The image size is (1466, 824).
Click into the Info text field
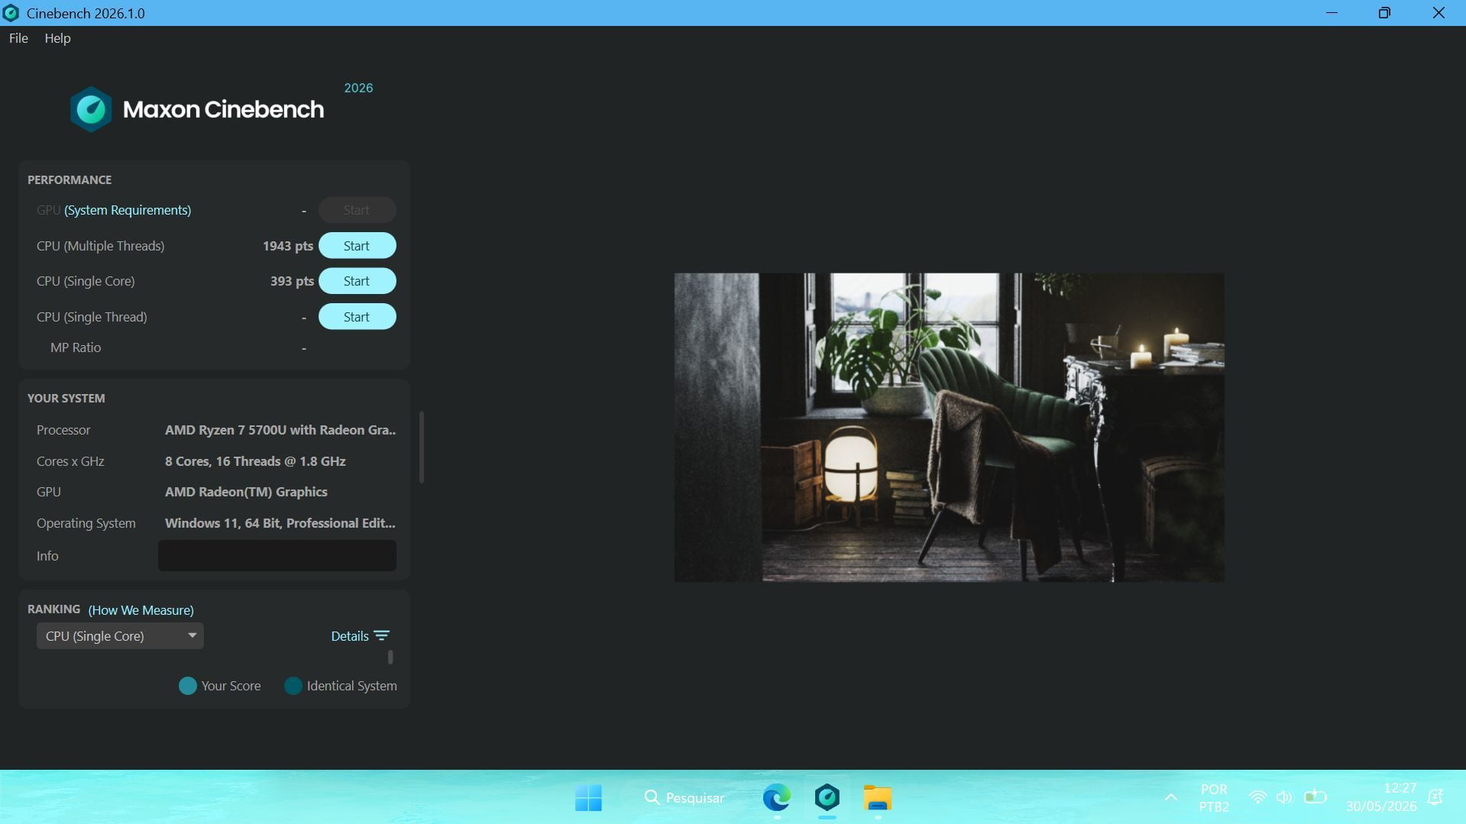click(277, 556)
